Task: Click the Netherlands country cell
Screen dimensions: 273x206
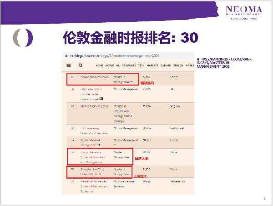Action: point(177,181)
